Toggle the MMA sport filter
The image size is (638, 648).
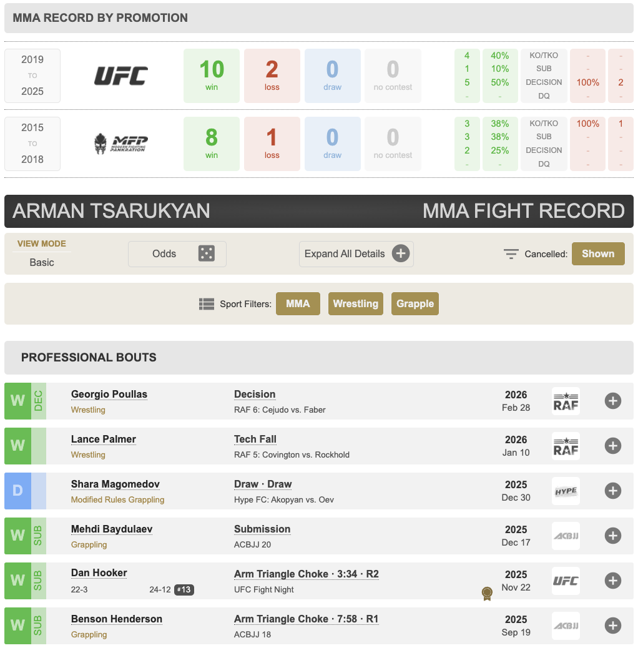click(298, 304)
